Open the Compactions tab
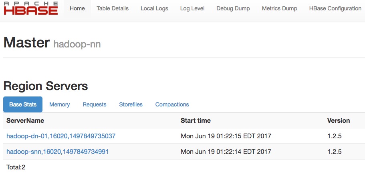 [172, 104]
